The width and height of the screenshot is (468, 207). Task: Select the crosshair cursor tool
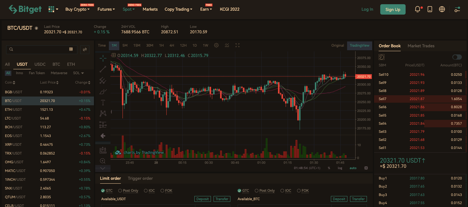pos(103,58)
